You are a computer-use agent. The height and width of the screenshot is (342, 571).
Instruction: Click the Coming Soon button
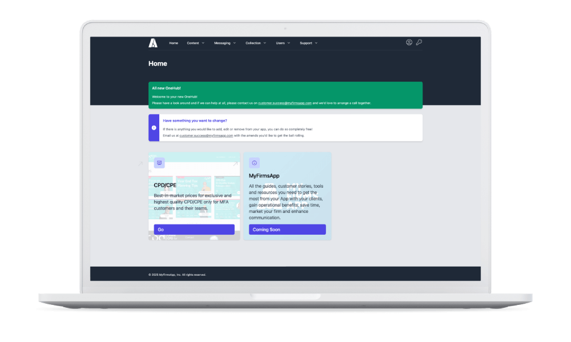click(x=287, y=230)
